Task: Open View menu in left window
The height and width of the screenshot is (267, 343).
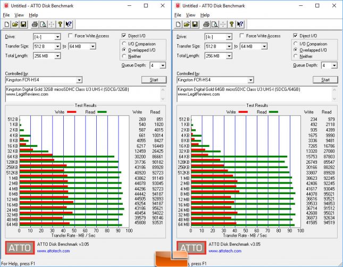Action: (19, 15)
